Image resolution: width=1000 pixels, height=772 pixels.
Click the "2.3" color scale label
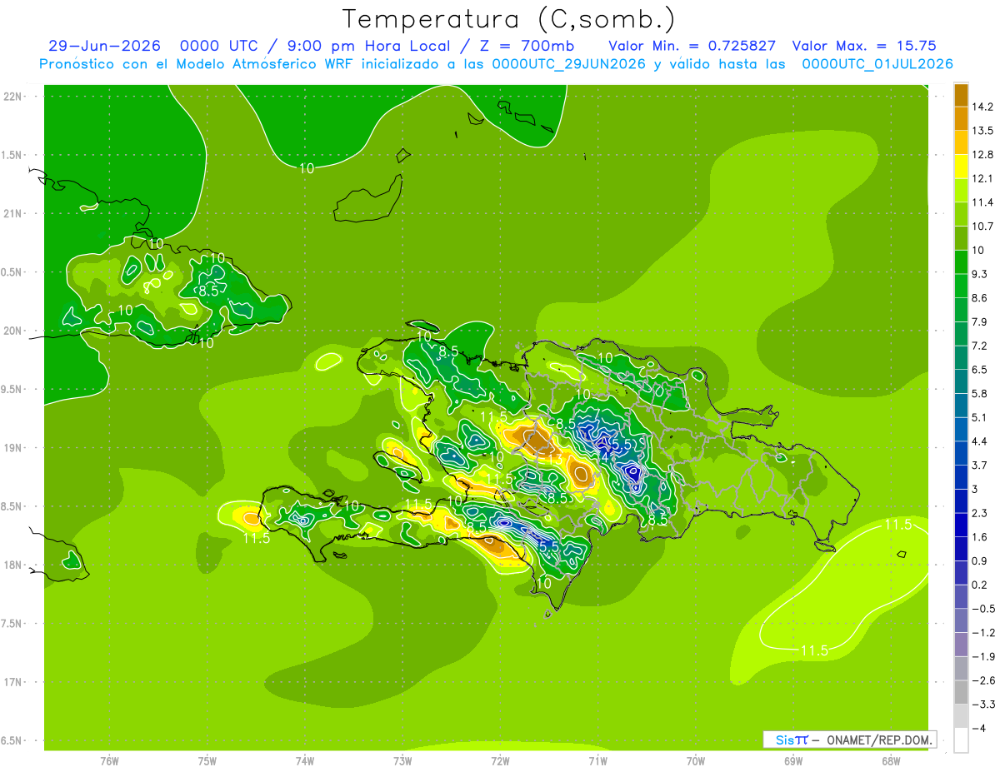[979, 513]
